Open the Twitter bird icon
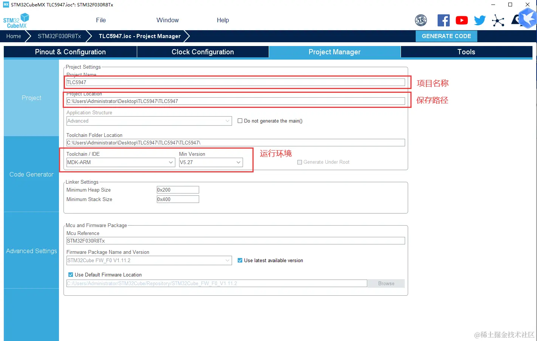This screenshot has width=537, height=341. click(x=480, y=20)
